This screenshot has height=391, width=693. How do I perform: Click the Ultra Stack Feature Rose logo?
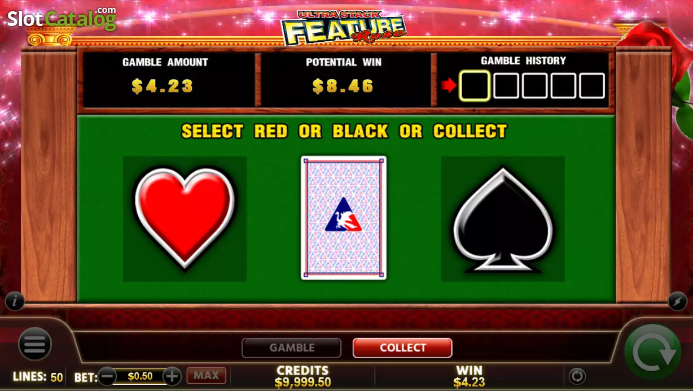point(344,27)
